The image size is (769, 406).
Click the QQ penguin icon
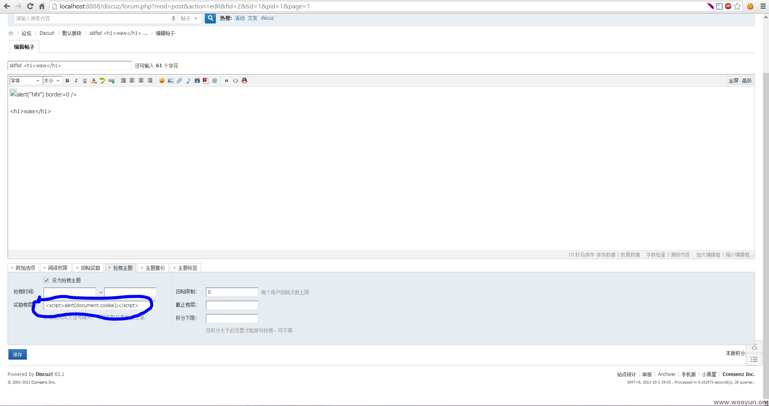(x=244, y=80)
